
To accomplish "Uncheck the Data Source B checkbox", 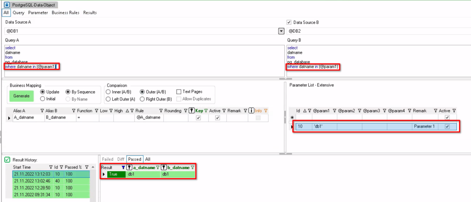I will point(289,22).
